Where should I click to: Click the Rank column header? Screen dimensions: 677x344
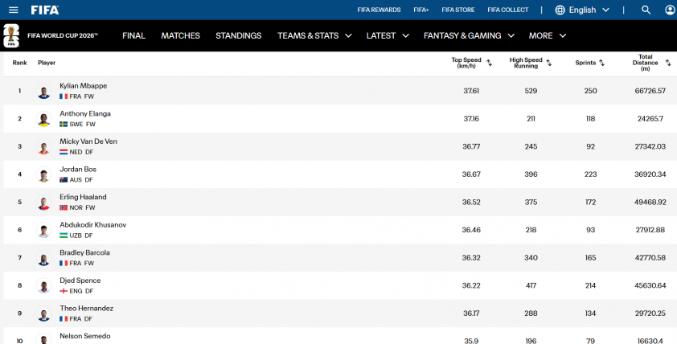pos(19,63)
